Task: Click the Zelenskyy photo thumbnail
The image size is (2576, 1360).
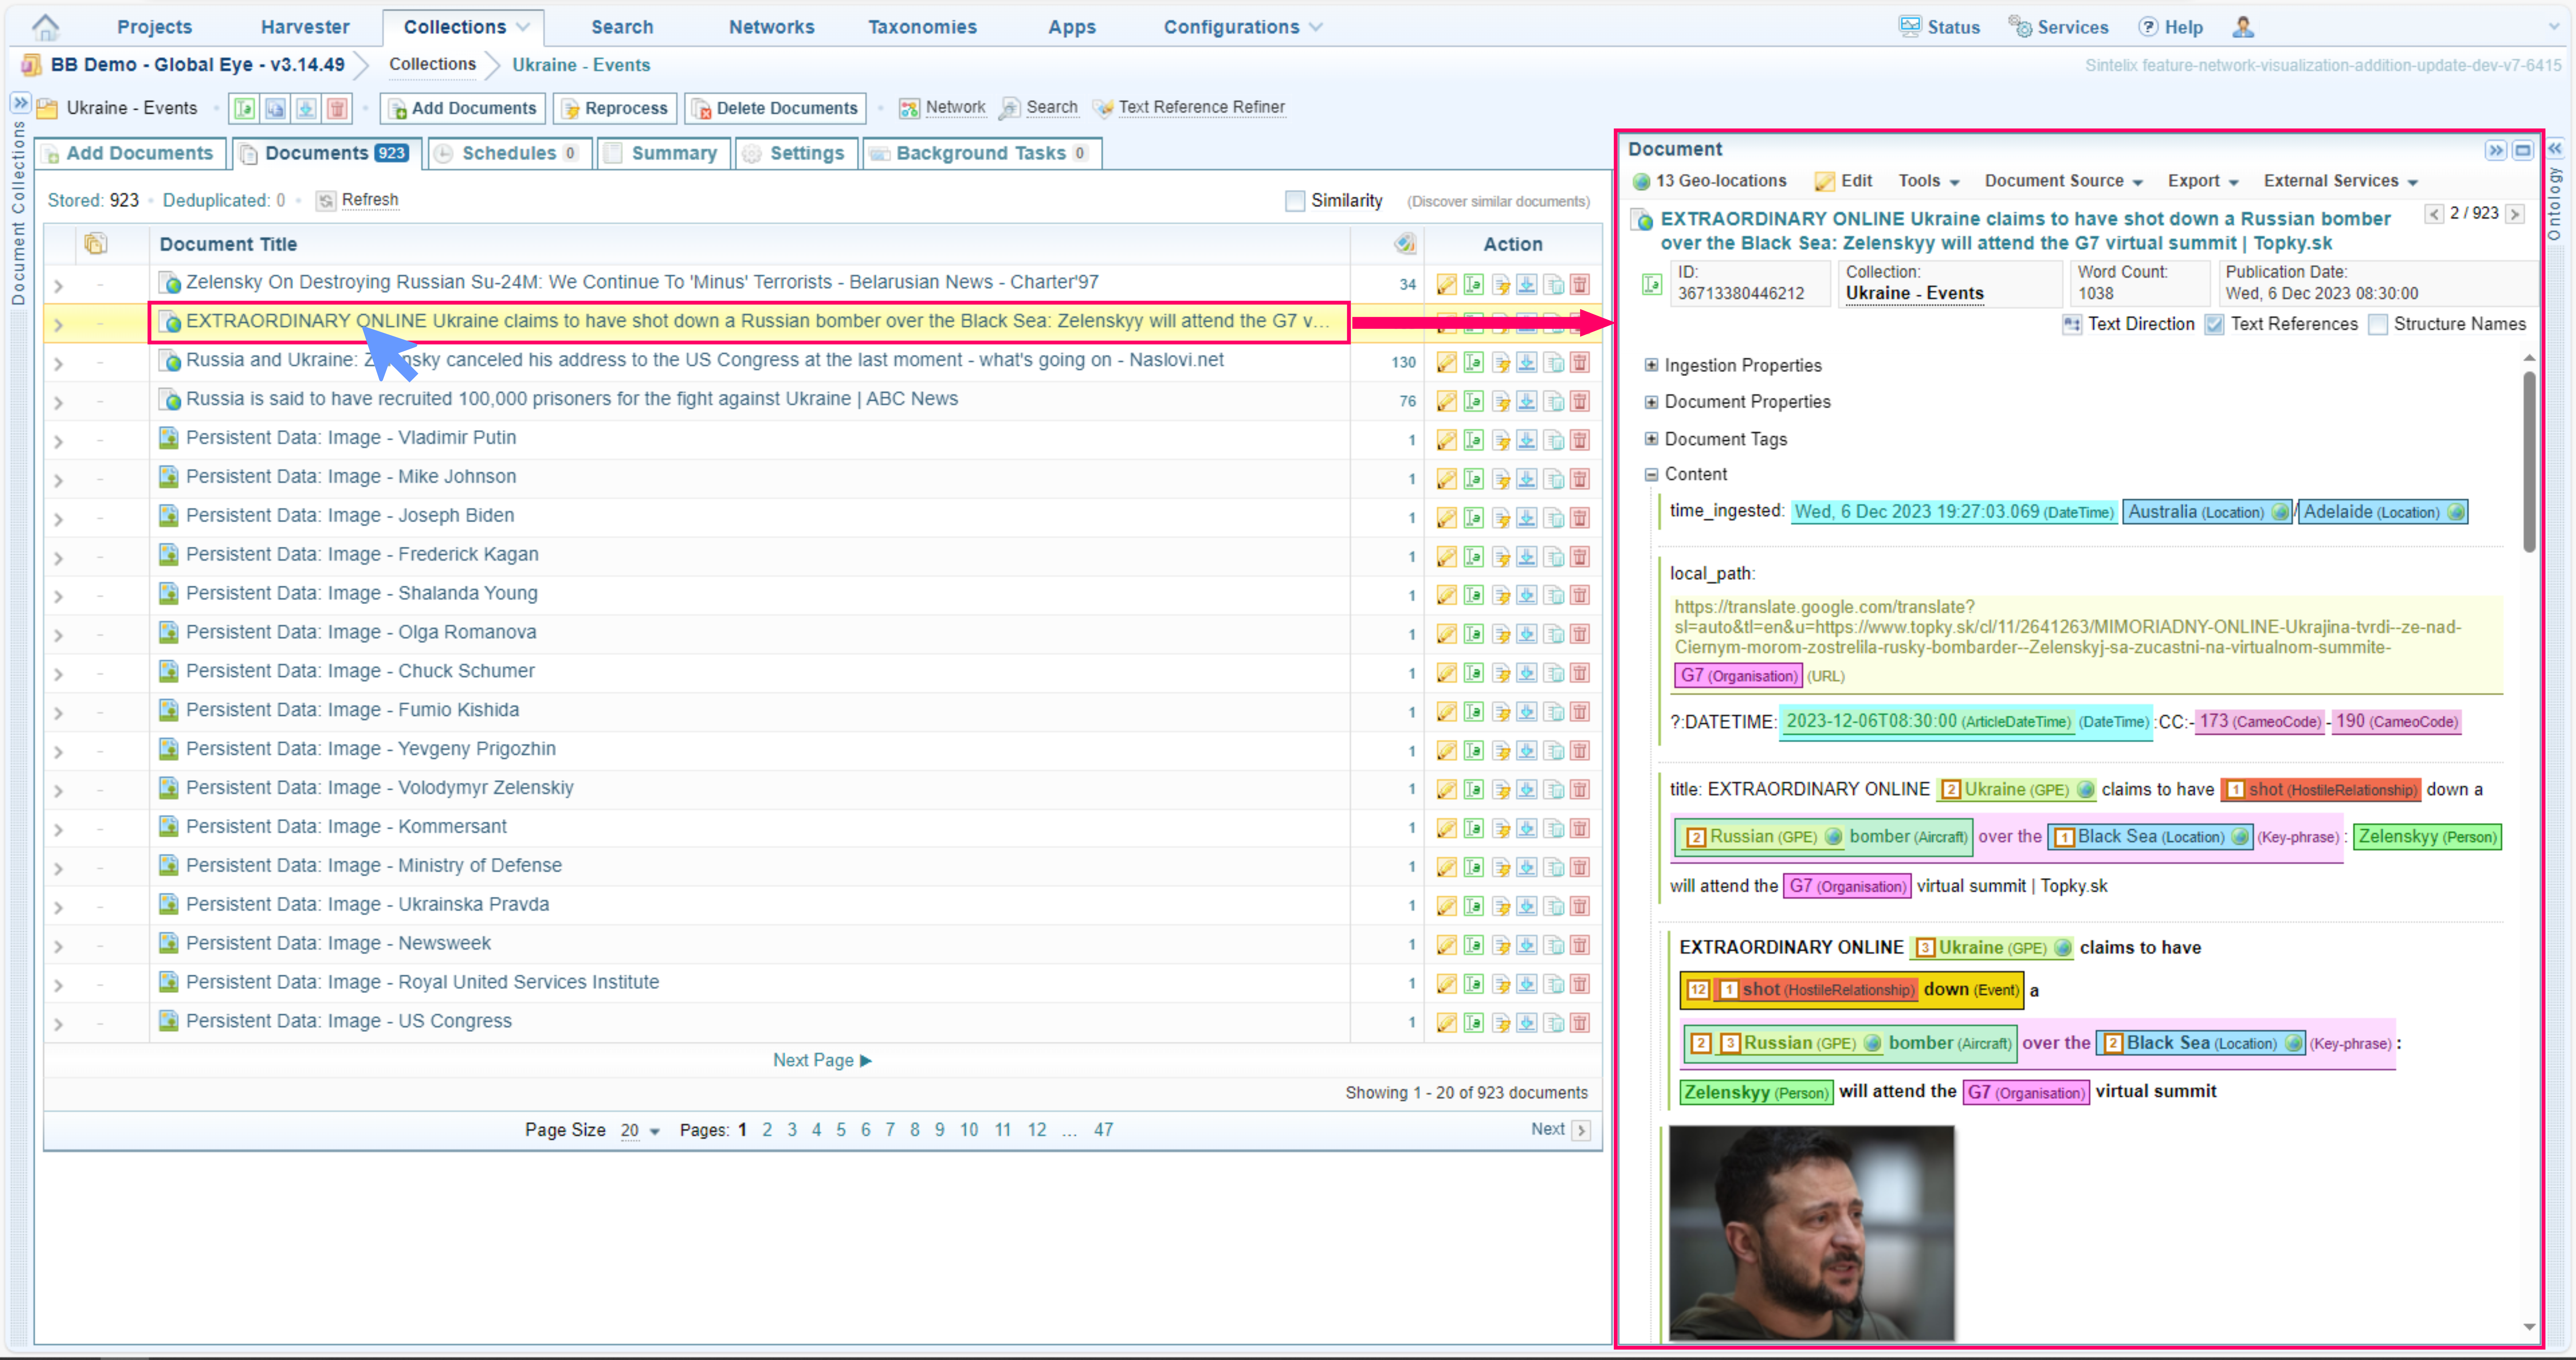Action: 1811,1232
